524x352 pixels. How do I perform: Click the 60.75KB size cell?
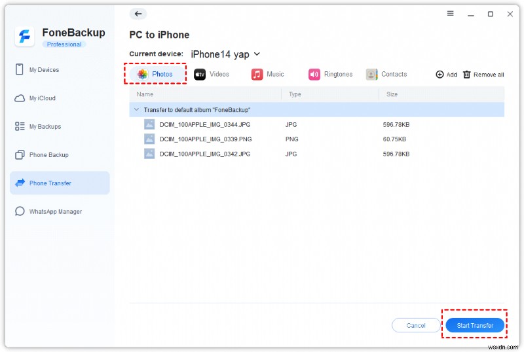[394, 139]
